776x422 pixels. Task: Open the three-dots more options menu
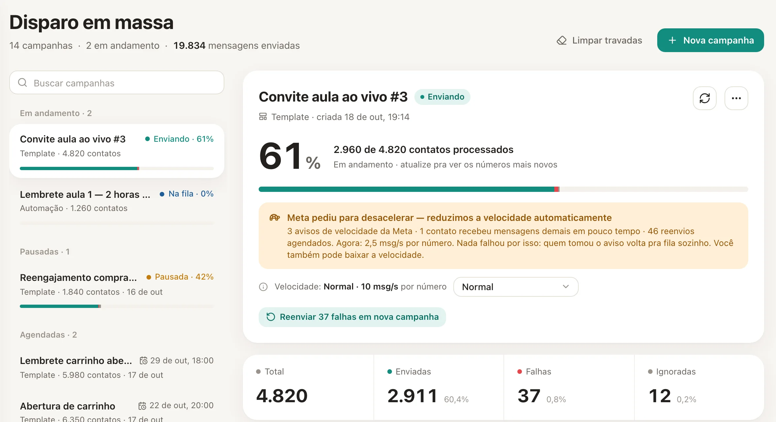click(736, 98)
